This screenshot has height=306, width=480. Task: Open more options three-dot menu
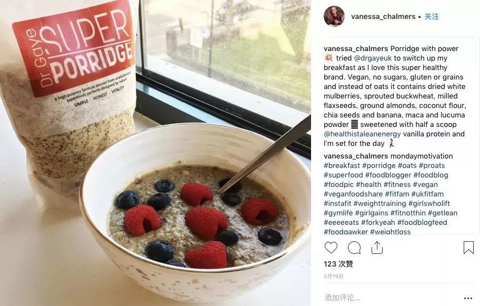(468, 298)
